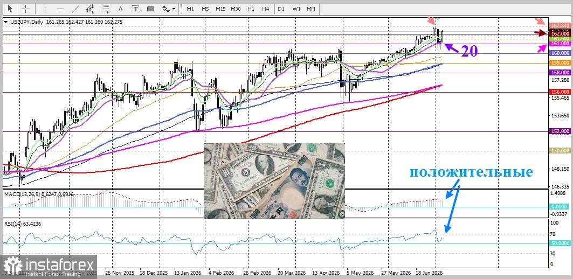This screenshot has width=573, height=279.
Task: Pick the Fibonacci retracement tool
Action: tap(106, 9)
